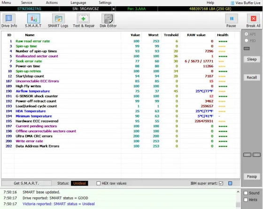Select the API radio button
Screen dimensions: 263x209
tap(246, 34)
